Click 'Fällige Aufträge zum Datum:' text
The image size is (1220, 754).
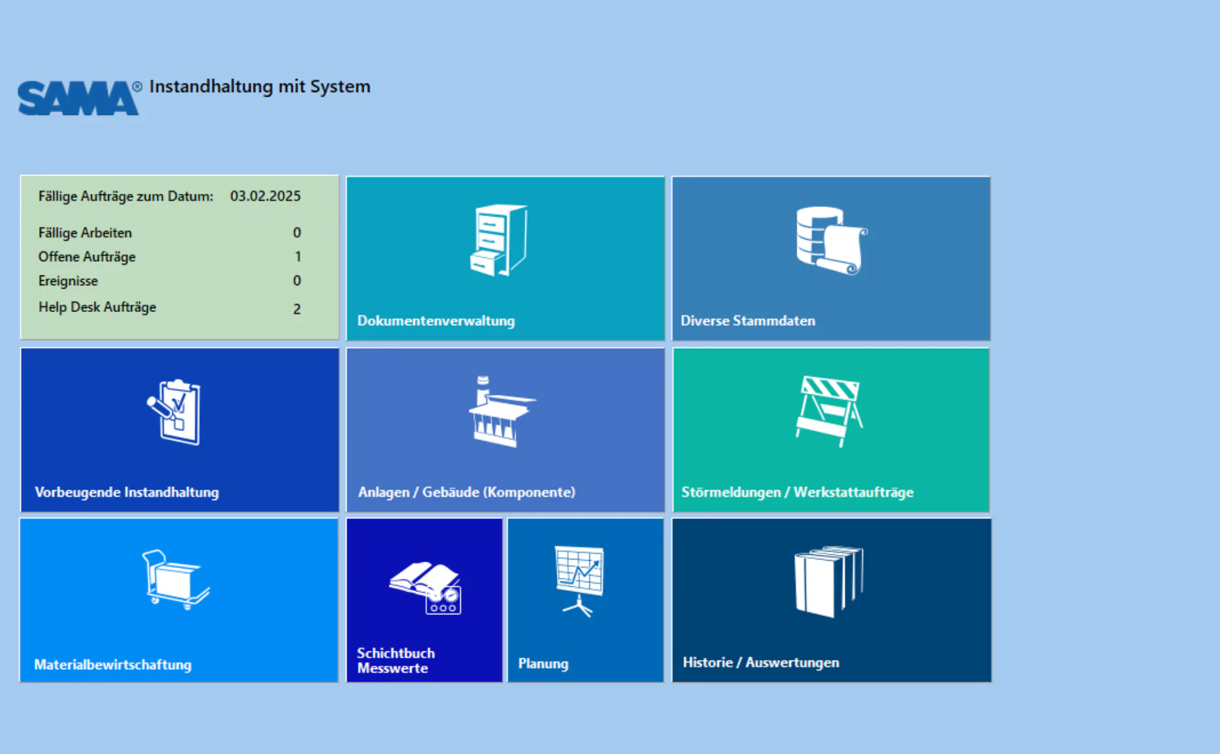[126, 196]
